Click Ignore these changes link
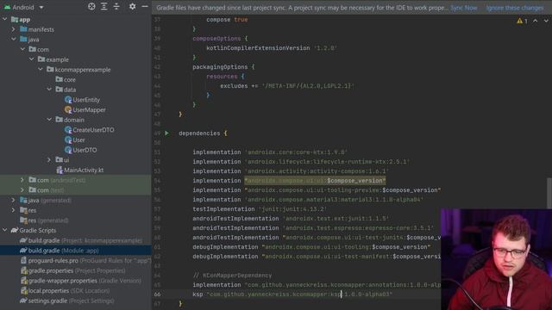The height and width of the screenshot is (310, 552). coord(515,8)
